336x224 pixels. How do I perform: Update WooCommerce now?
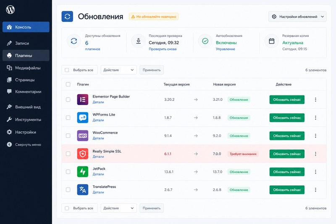point(287,136)
